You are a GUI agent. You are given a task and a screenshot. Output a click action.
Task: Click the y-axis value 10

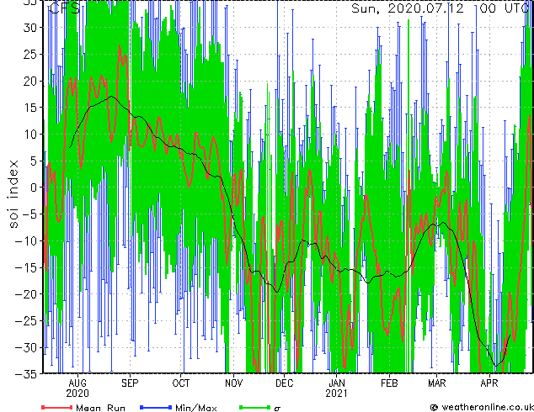pos(30,134)
